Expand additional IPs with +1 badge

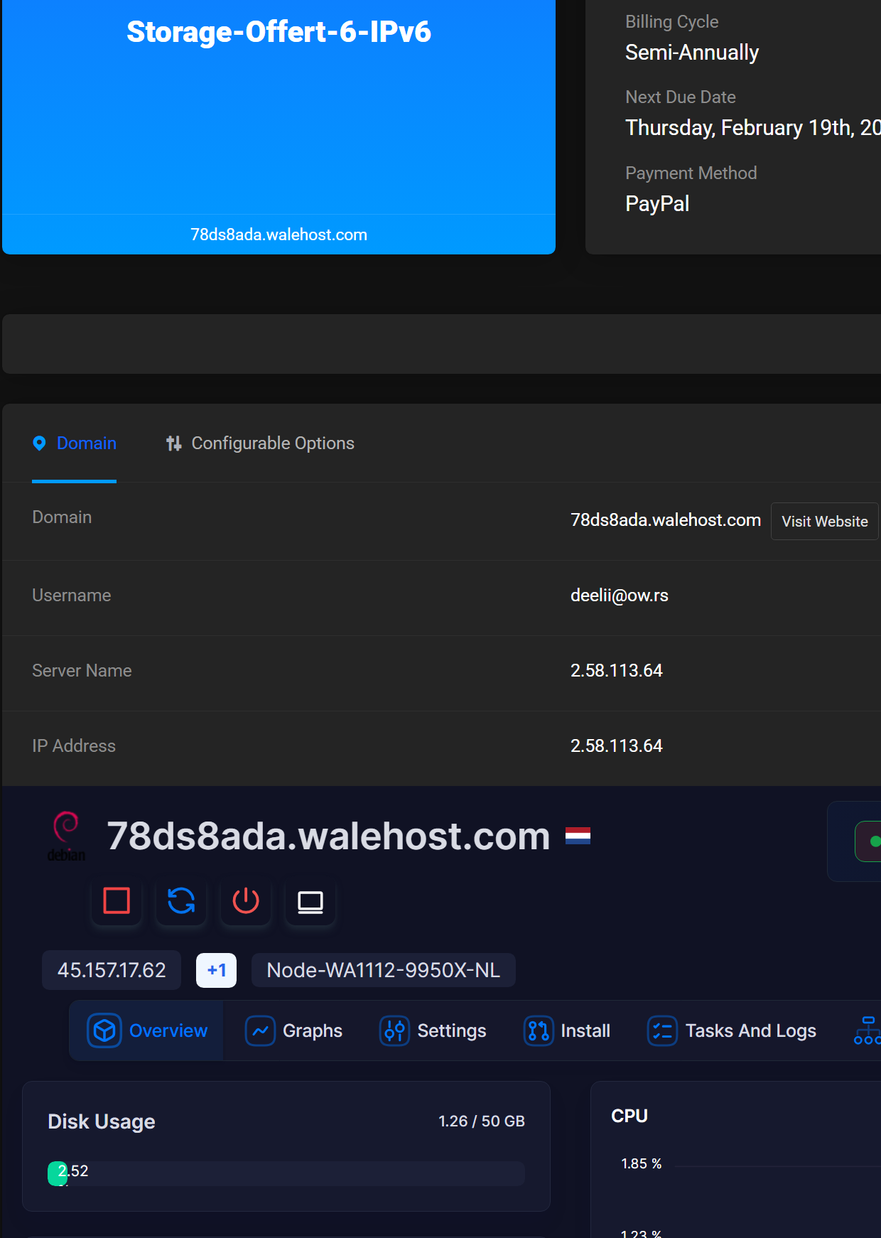pyautogui.click(x=216, y=970)
